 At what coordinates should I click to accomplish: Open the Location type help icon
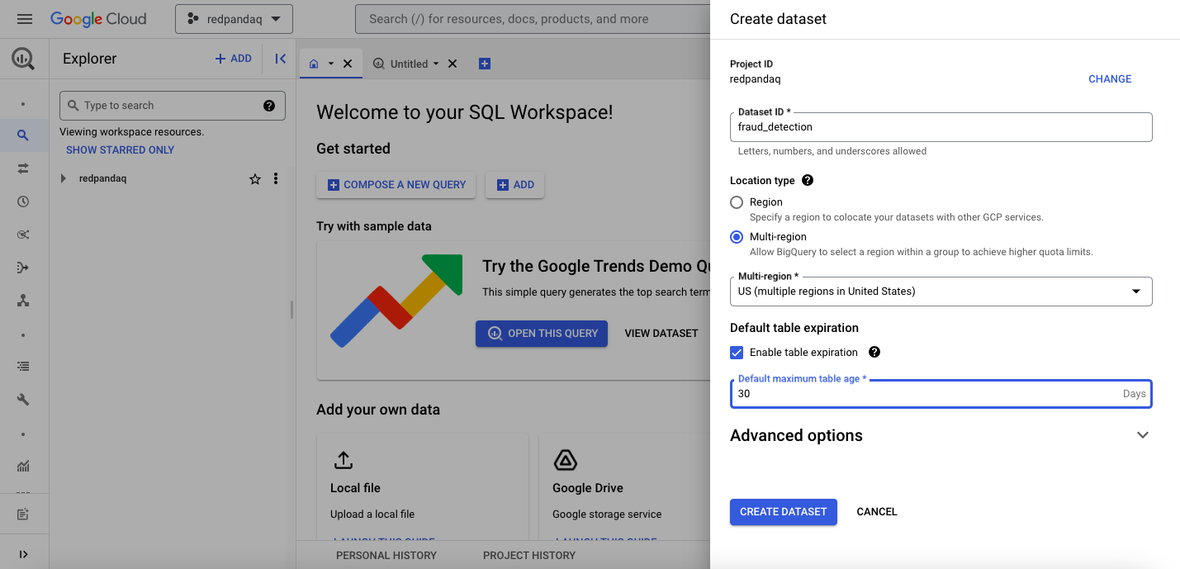click(808, 180)
